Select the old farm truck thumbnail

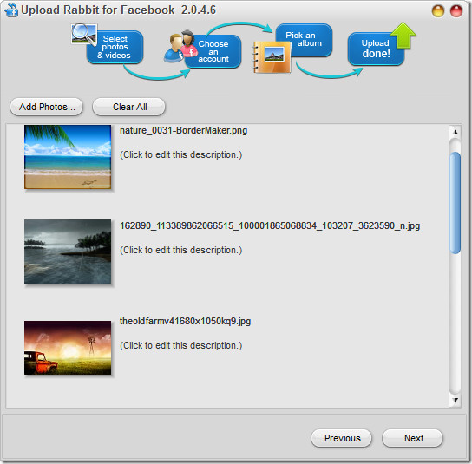coord(68,348)
